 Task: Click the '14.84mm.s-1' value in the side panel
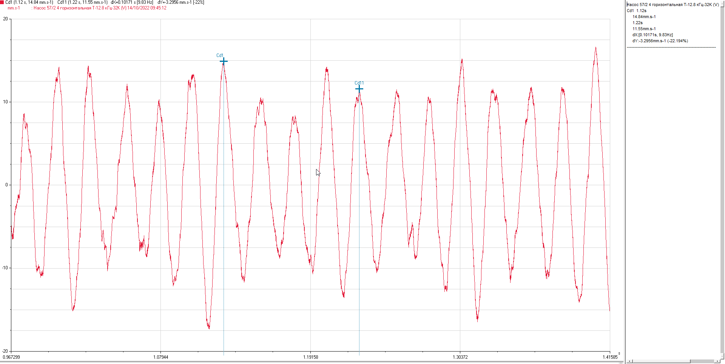click(644, 17)
